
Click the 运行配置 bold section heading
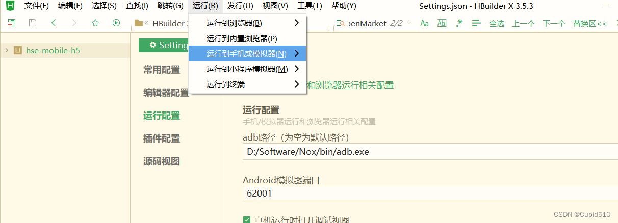click(x=261, y=110)
